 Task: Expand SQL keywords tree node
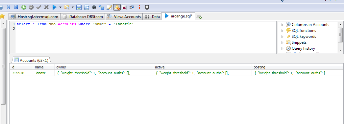click(283, 37)
